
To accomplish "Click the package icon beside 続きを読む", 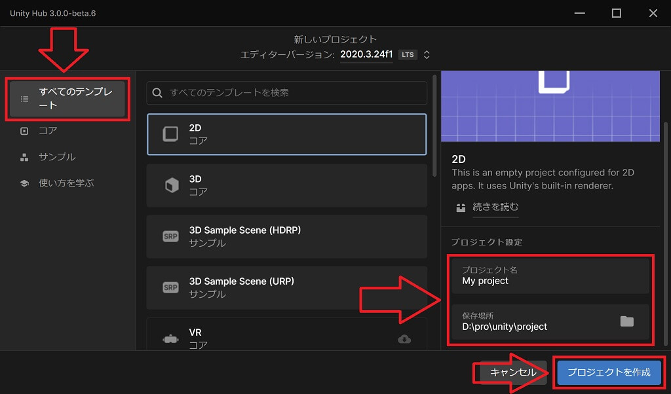I will 461,207.
